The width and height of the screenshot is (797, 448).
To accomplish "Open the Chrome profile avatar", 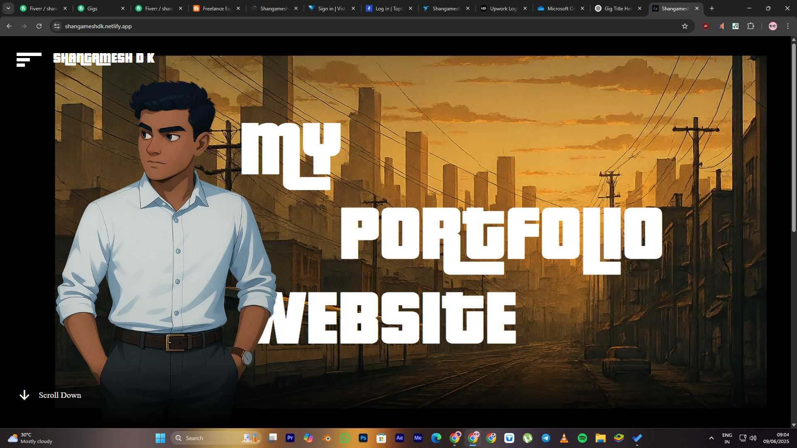I will click(773, 26).
